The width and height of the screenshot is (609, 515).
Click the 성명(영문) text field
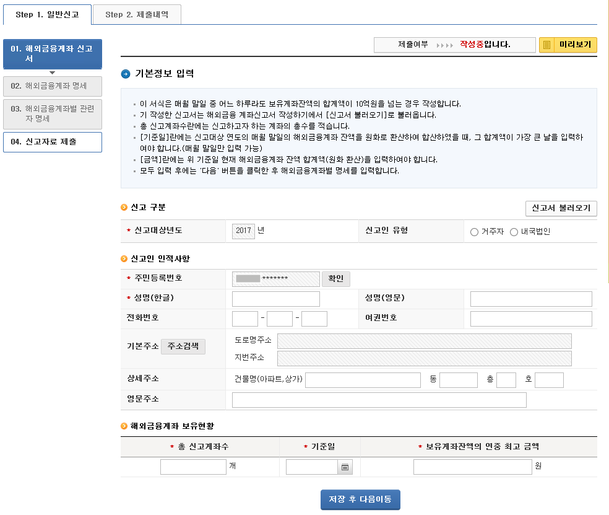tap(530, 299)
